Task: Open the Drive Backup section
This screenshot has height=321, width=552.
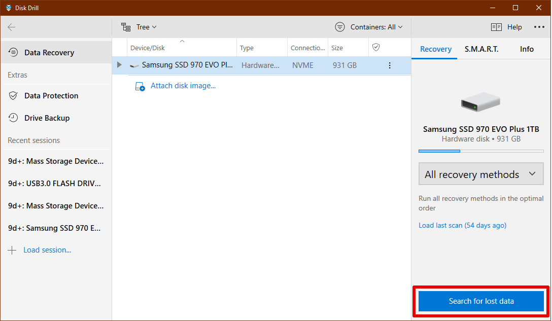Action: pos(47,118)
